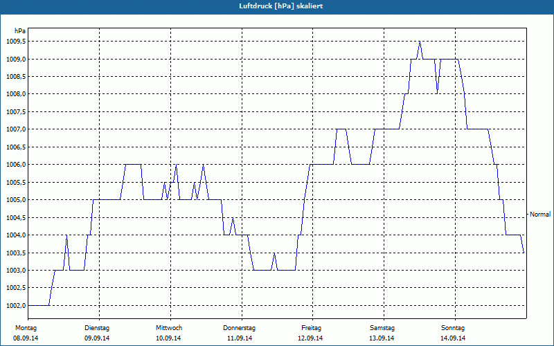Click the 1008,5 axis value
The width and height of the screenshot is (554, 346).
coord(16,77)
